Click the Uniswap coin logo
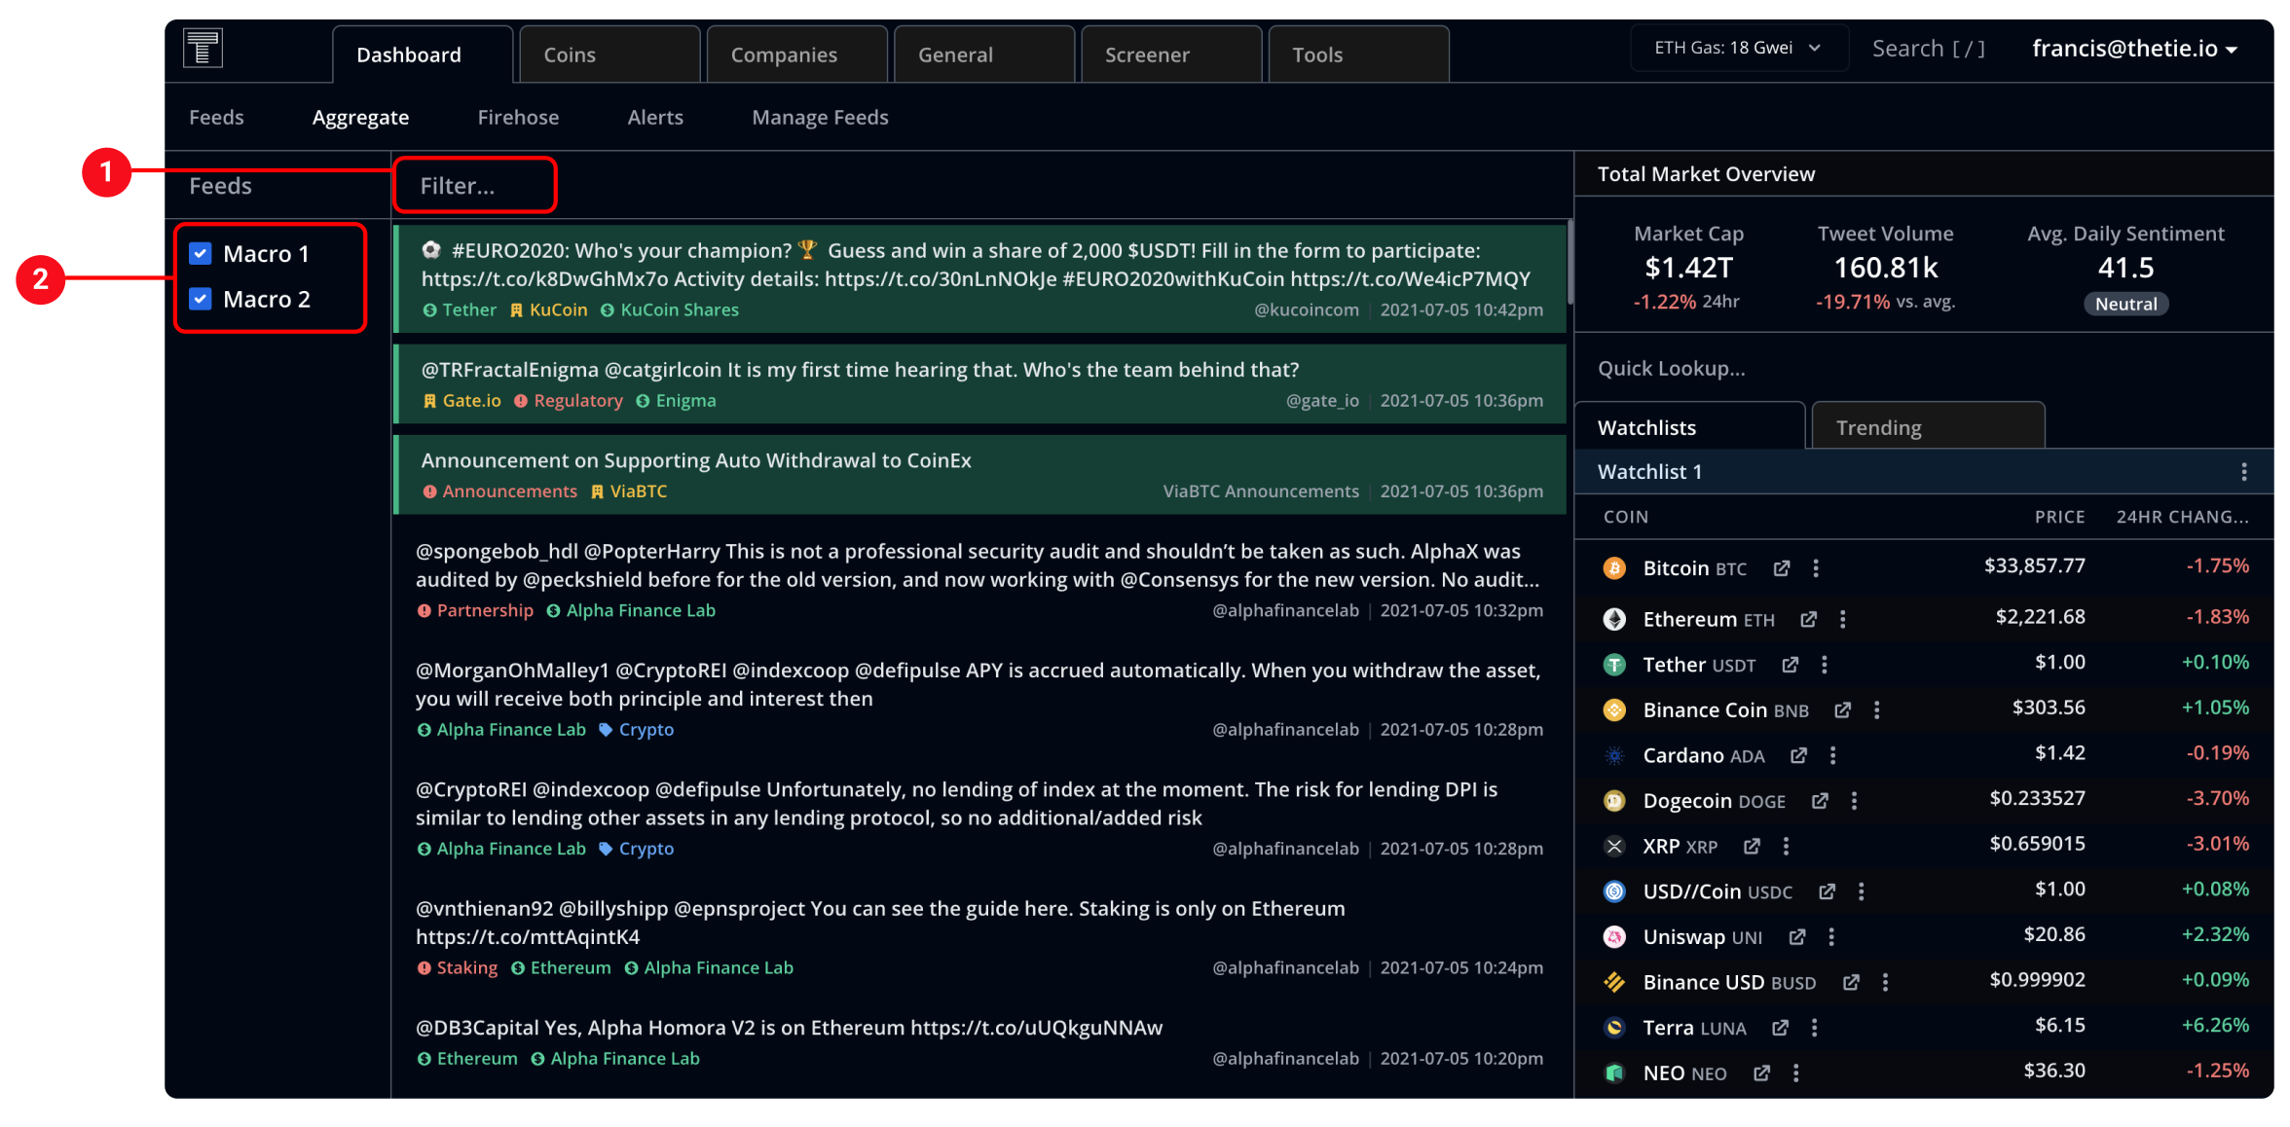Viewport: 2290px width, 1127px height. (1614, 937)
